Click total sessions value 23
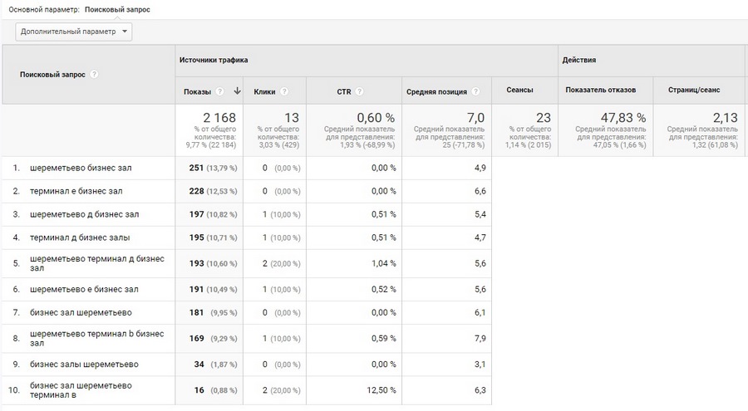 [544, 117]
